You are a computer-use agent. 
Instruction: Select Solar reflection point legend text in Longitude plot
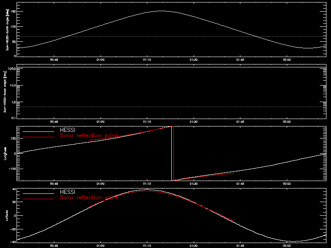click(x=89, y=136)
